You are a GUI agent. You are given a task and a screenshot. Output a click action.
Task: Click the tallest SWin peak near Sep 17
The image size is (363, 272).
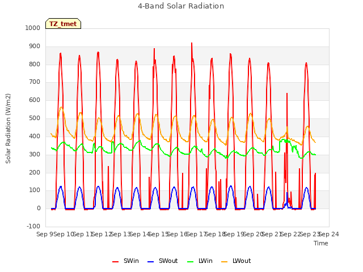click(192, 43)
